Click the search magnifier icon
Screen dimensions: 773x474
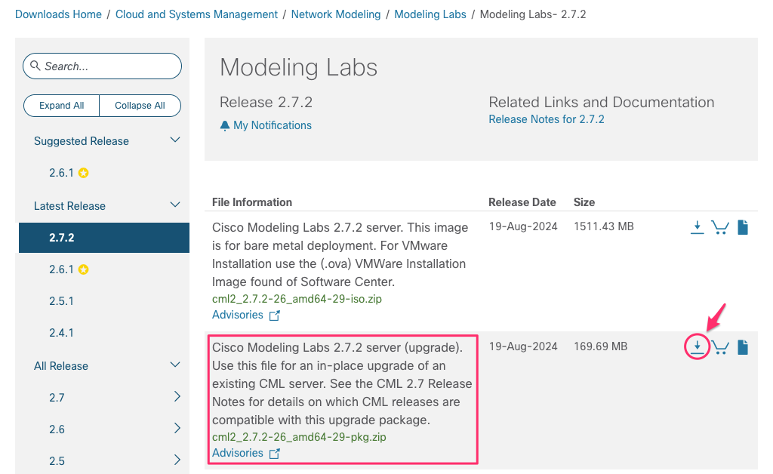click(x=35, y=66)
